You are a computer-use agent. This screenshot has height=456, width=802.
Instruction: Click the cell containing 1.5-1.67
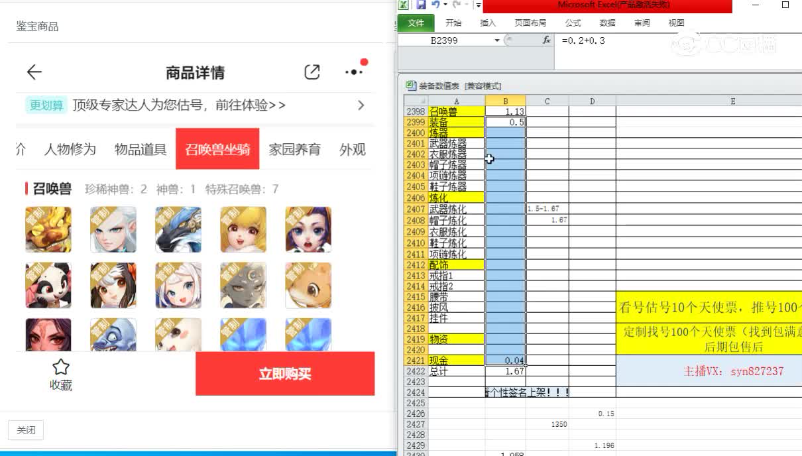[547, 209]
